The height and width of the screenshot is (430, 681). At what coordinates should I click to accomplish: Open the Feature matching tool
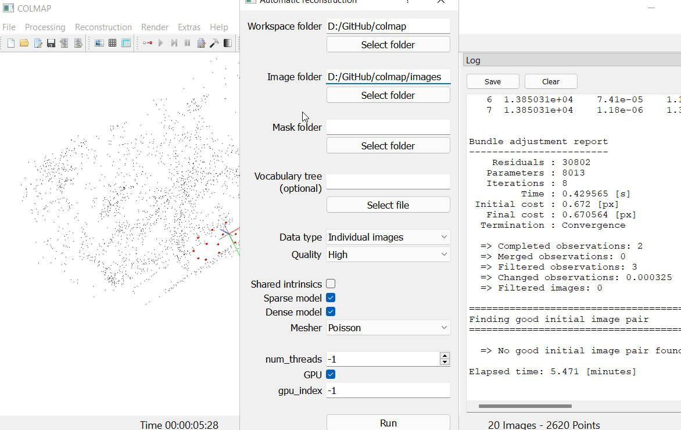coord(112,42)
